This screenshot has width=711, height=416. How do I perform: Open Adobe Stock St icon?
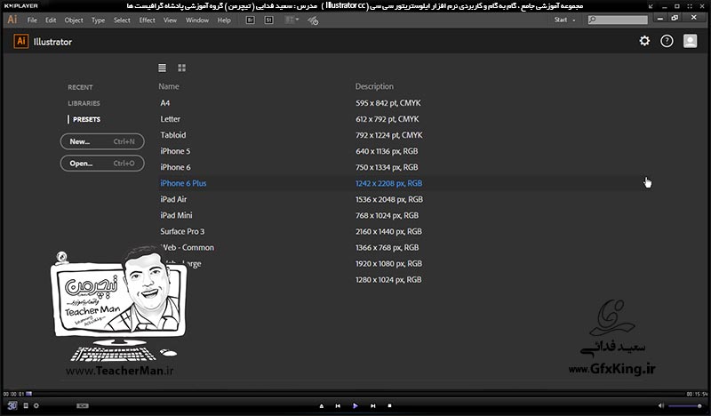pyautogui.click(x=269, y=20)
